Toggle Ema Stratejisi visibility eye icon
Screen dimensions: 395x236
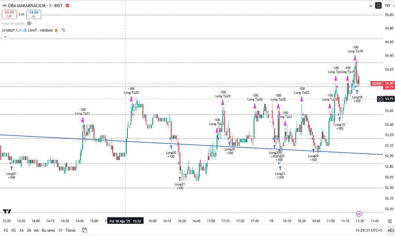click(29, 23)
